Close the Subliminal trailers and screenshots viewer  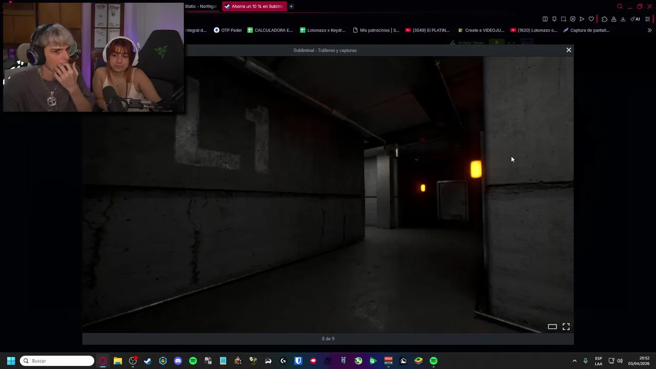(x=568, y=50)
